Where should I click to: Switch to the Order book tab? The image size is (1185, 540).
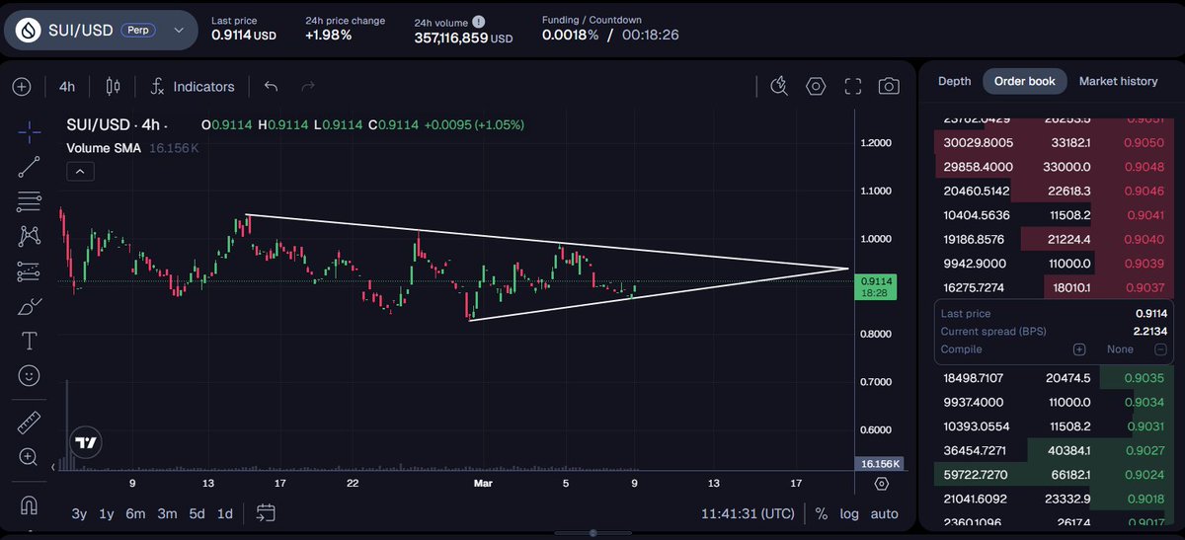click(x=1025, y=81)
